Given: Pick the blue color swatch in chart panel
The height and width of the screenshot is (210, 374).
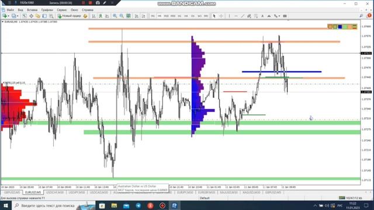Looking at the screenshot, I should point(340,27).
